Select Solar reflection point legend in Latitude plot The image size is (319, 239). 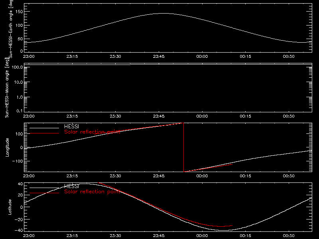[92, 192]
